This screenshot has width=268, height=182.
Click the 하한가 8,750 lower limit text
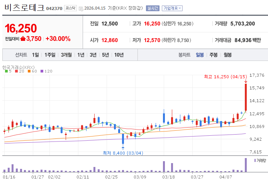coord(176,40)
